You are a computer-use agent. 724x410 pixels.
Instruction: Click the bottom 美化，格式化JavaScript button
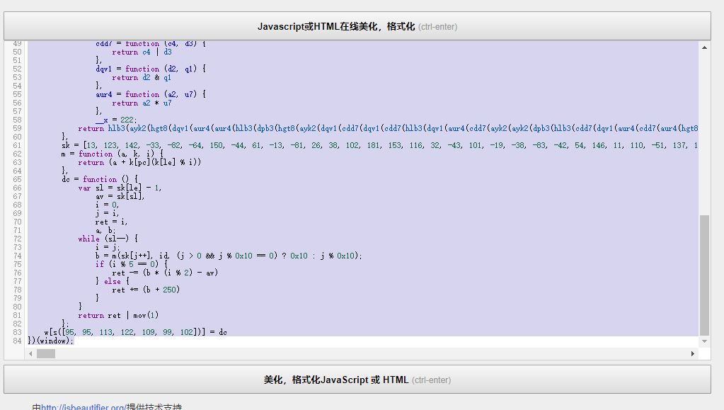(357, 380)
